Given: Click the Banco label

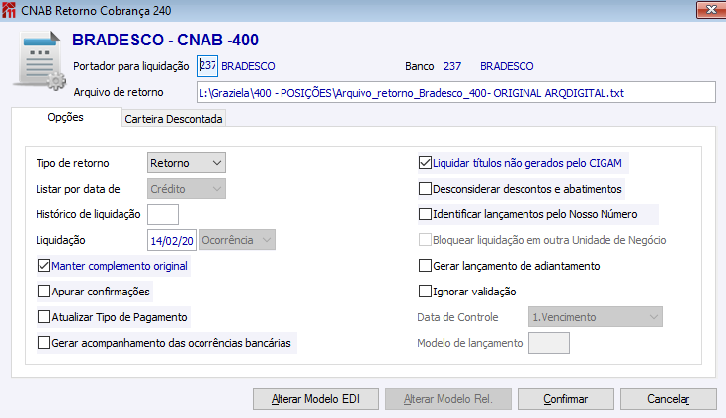Looking at the screenshot, I should tap(420, 66).
